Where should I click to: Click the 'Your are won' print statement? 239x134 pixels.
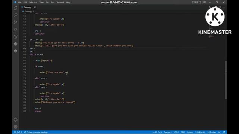click(x=54, y=73)
